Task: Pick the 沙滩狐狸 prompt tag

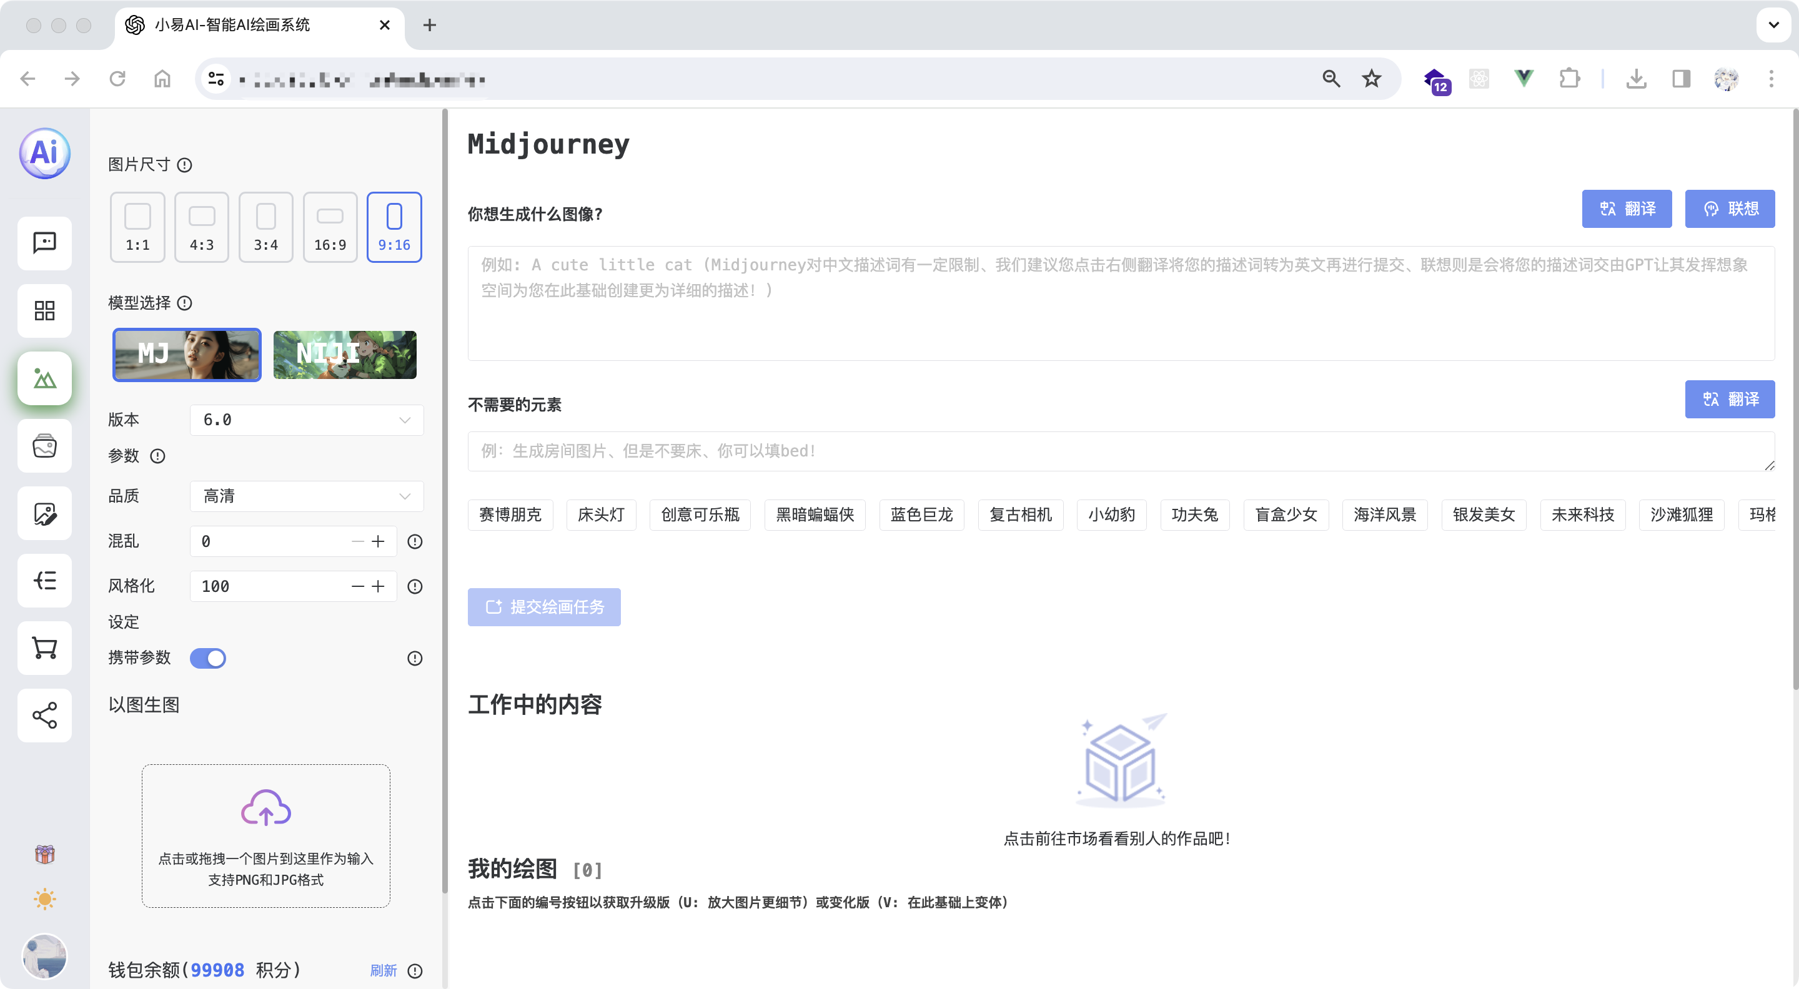Action: 1682,515
